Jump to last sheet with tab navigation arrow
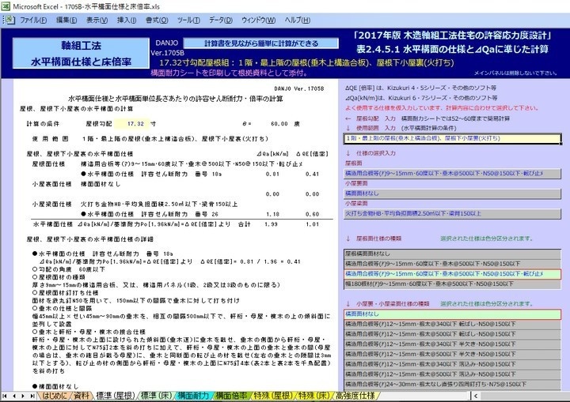 pyautogui.click(x=32, y=396)
